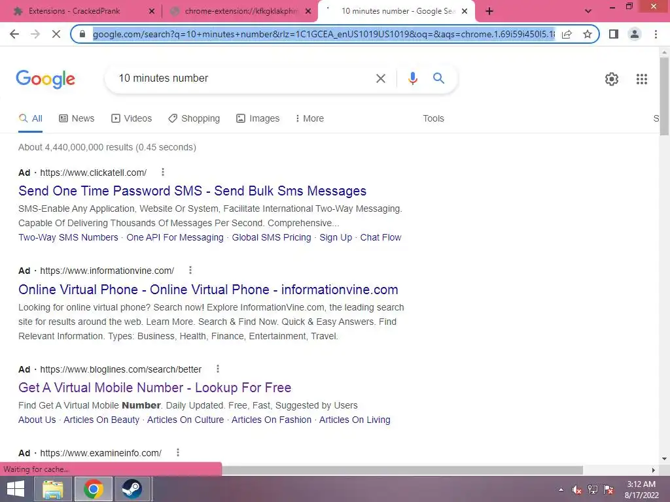Show hidden system tray icons
Image resolution: width=670 pixels, height=502 pixels.
click(x=561, y=490)
